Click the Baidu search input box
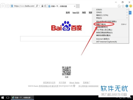The image size is (133, 100). pyautogui.click(x=56, y=39)
